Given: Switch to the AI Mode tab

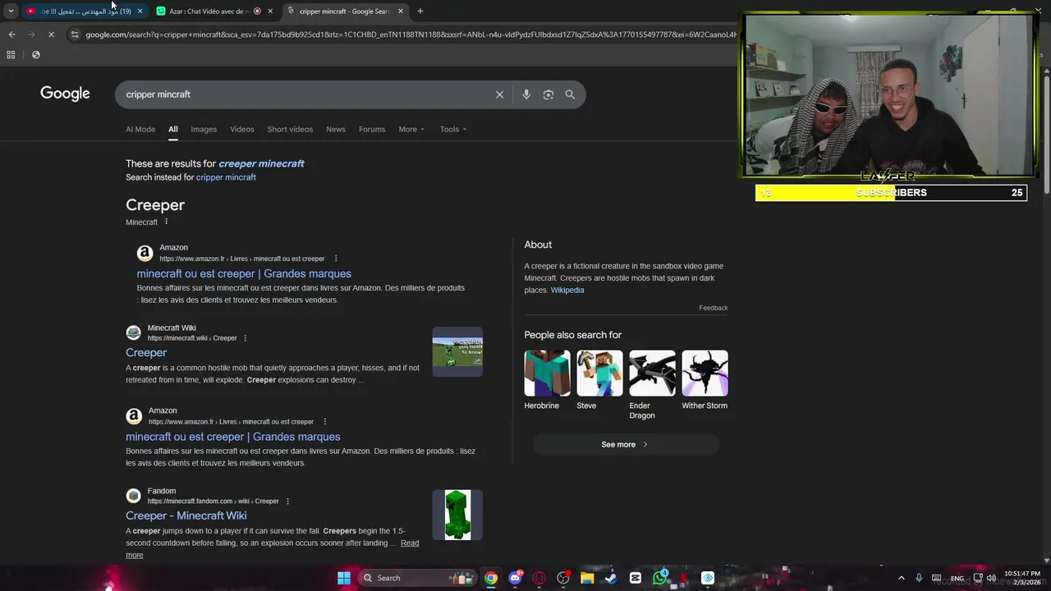Looking at the screenshot, I should click(140, 129).
